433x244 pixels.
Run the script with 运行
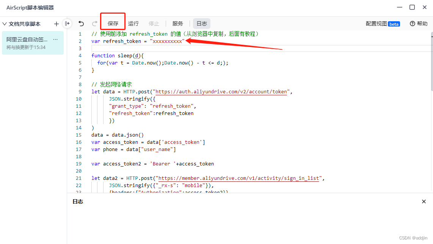(133, 24)
